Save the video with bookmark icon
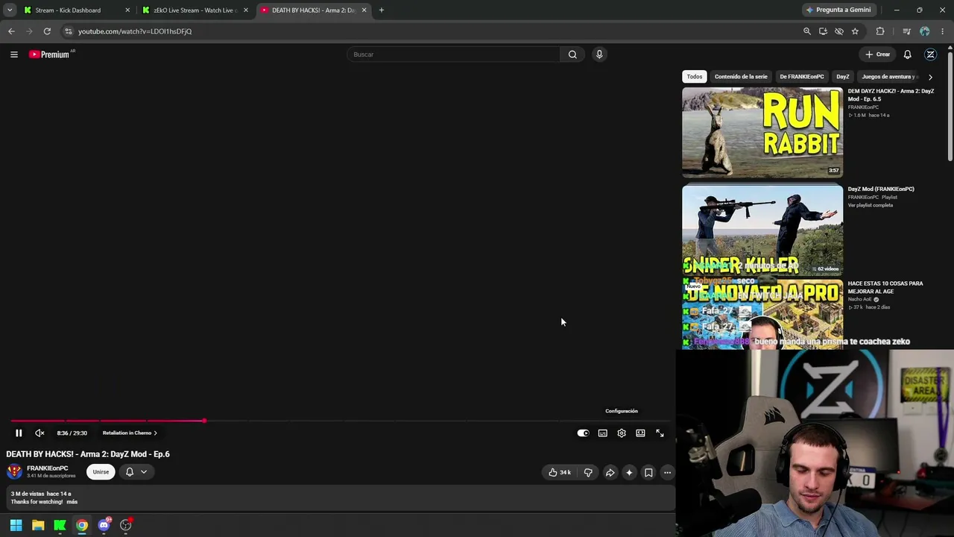 (648, 472)
